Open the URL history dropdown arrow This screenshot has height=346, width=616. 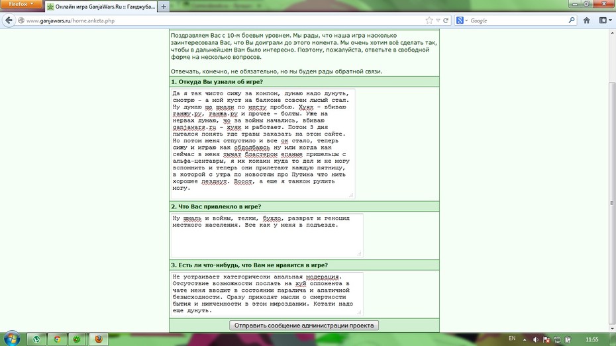[x=438, y=21]
